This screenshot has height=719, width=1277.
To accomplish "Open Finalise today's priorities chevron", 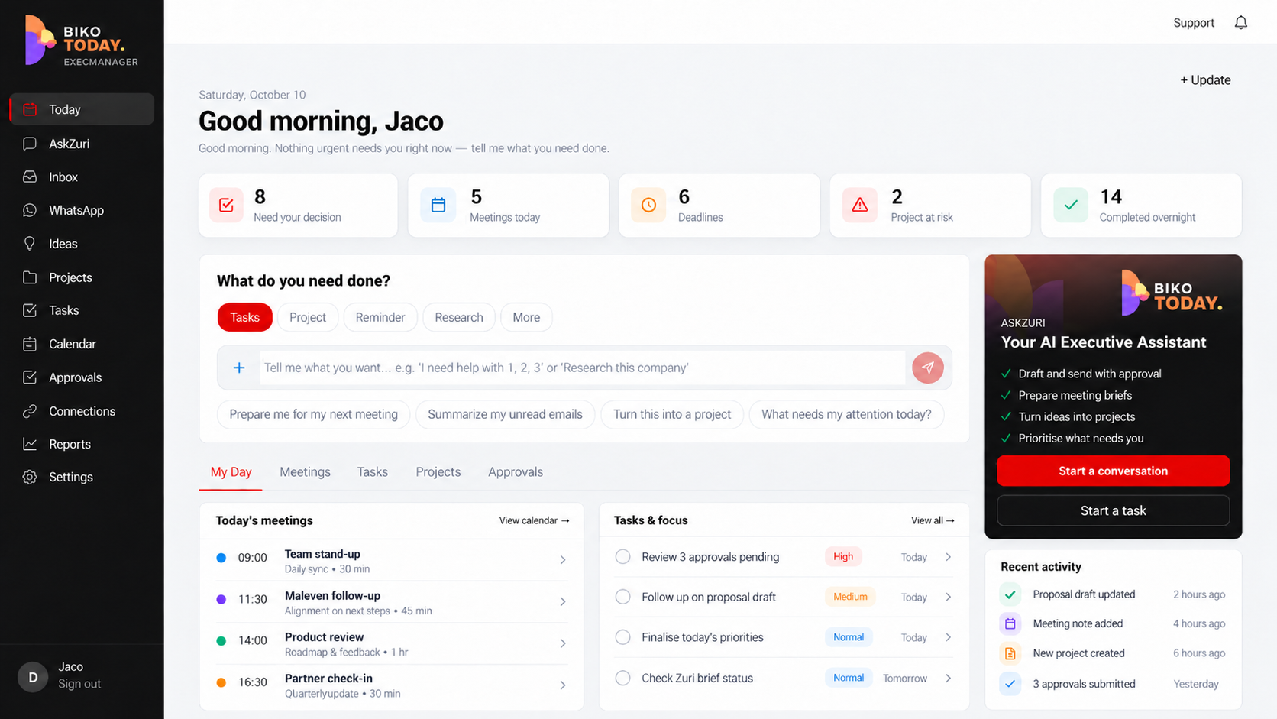I will pyautogui.click(x=948, y=637).
